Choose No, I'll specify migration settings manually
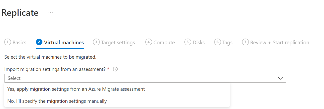The image size is (324, 109). click(57, 101)
